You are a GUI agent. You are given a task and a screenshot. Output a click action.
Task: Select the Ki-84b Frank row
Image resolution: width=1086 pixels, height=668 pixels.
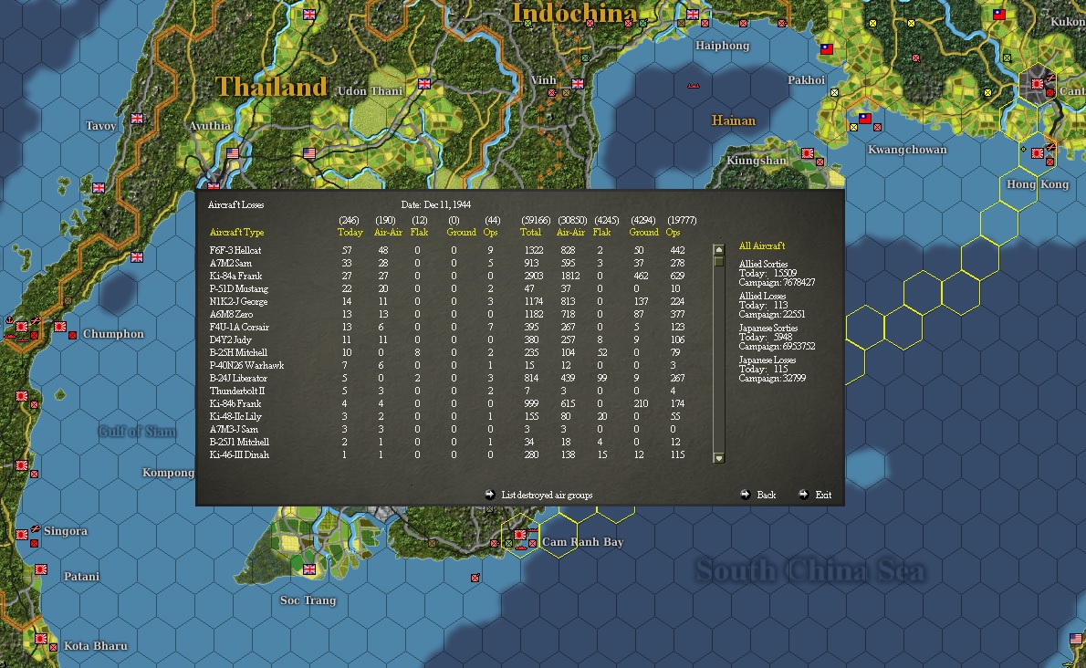(x=449, y=403)
